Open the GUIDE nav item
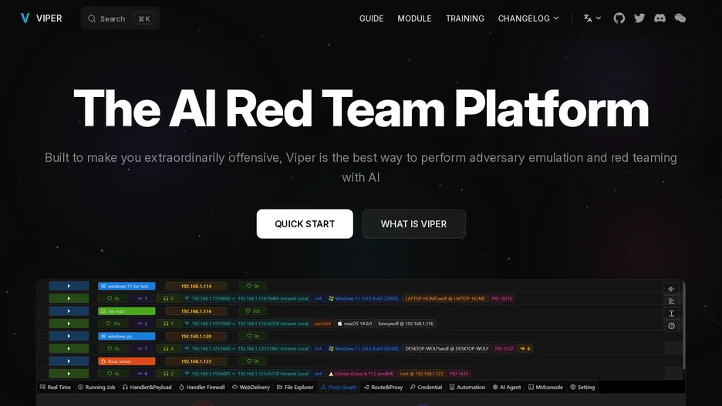The height and width of the screenshot is (406, 722). (x=371, y=18)
